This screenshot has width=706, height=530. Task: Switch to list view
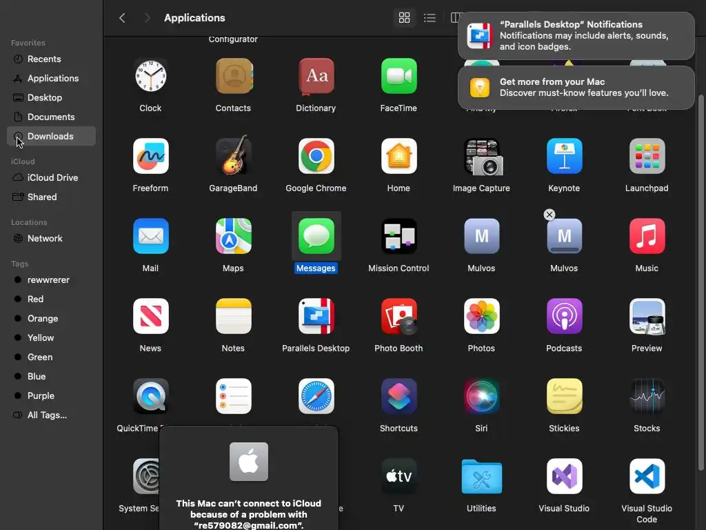point(430,17)
